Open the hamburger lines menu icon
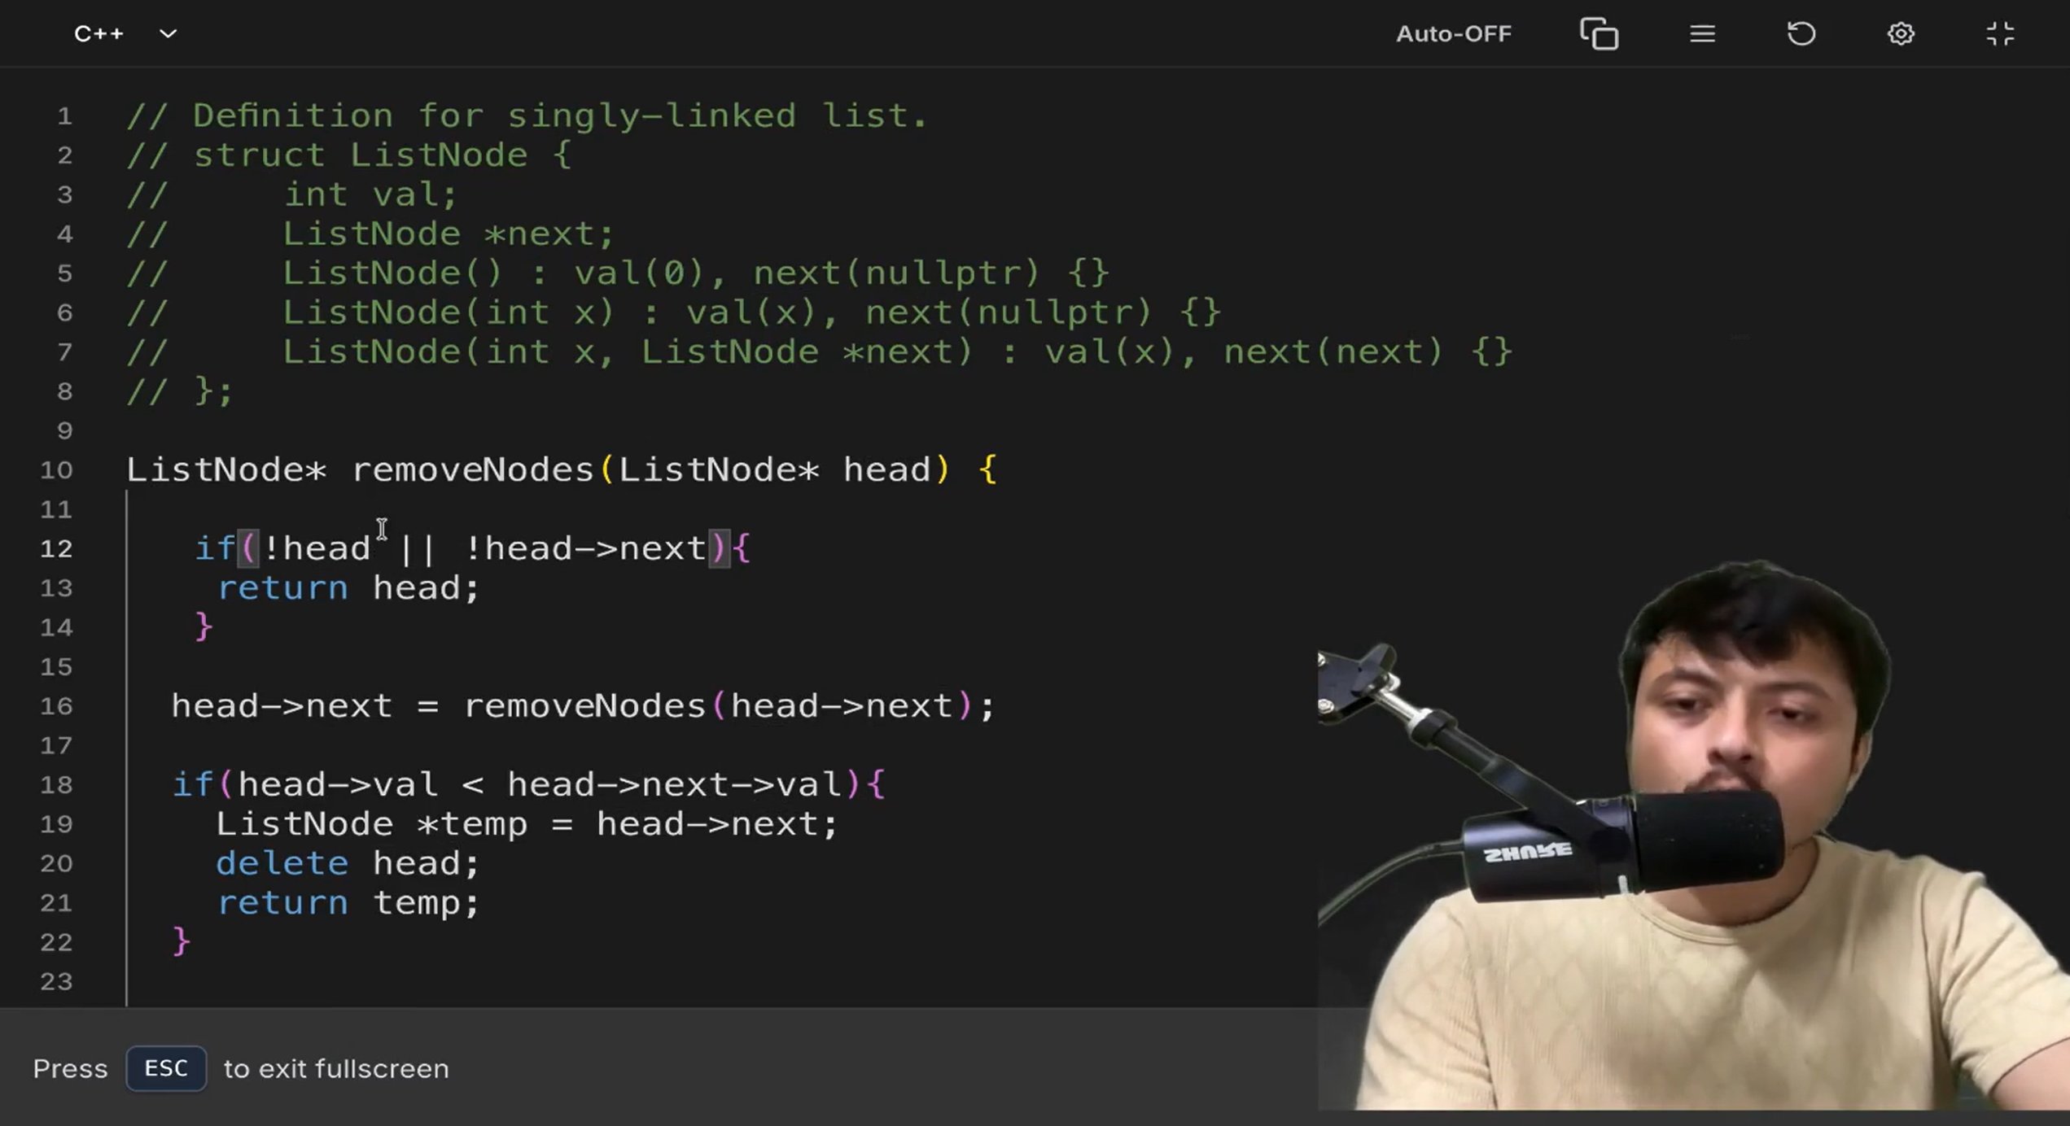 click(1702, 34)
